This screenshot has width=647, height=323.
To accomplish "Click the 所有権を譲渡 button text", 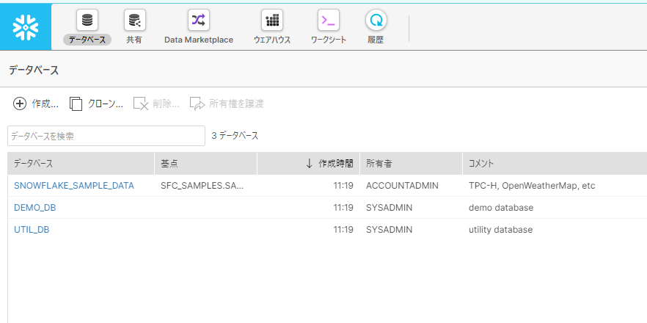I will pyautogui.click(x=236, y=104).
